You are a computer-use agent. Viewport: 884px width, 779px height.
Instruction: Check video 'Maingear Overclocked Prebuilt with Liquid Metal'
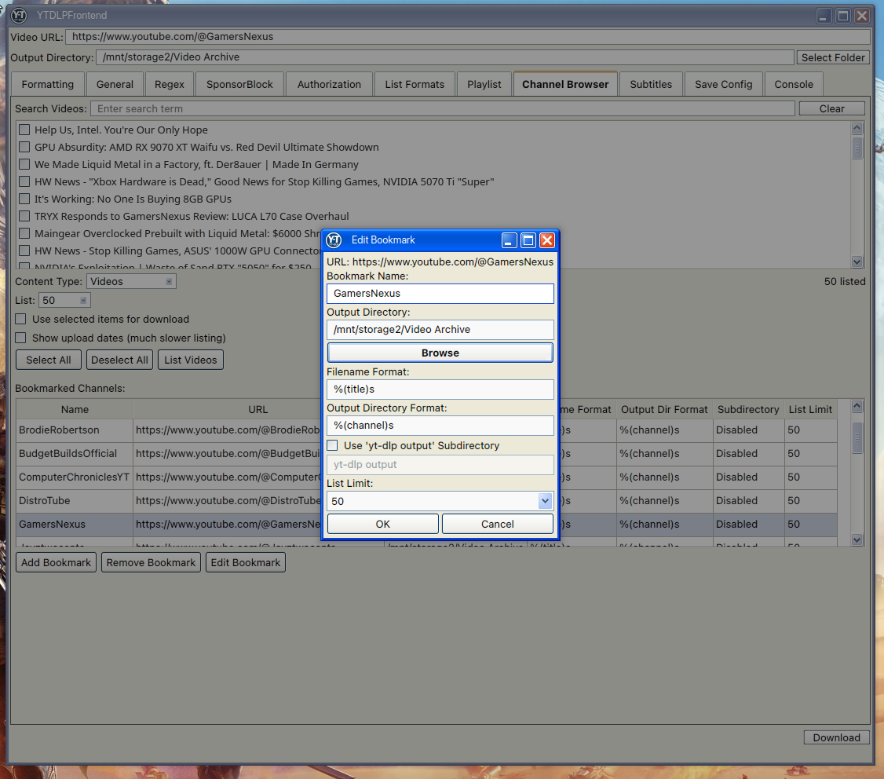24,233
